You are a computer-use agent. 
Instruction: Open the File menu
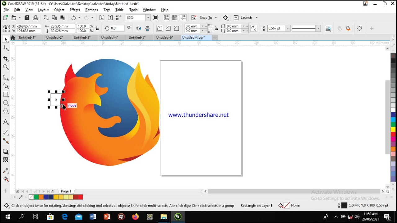[x=6, y=10]
